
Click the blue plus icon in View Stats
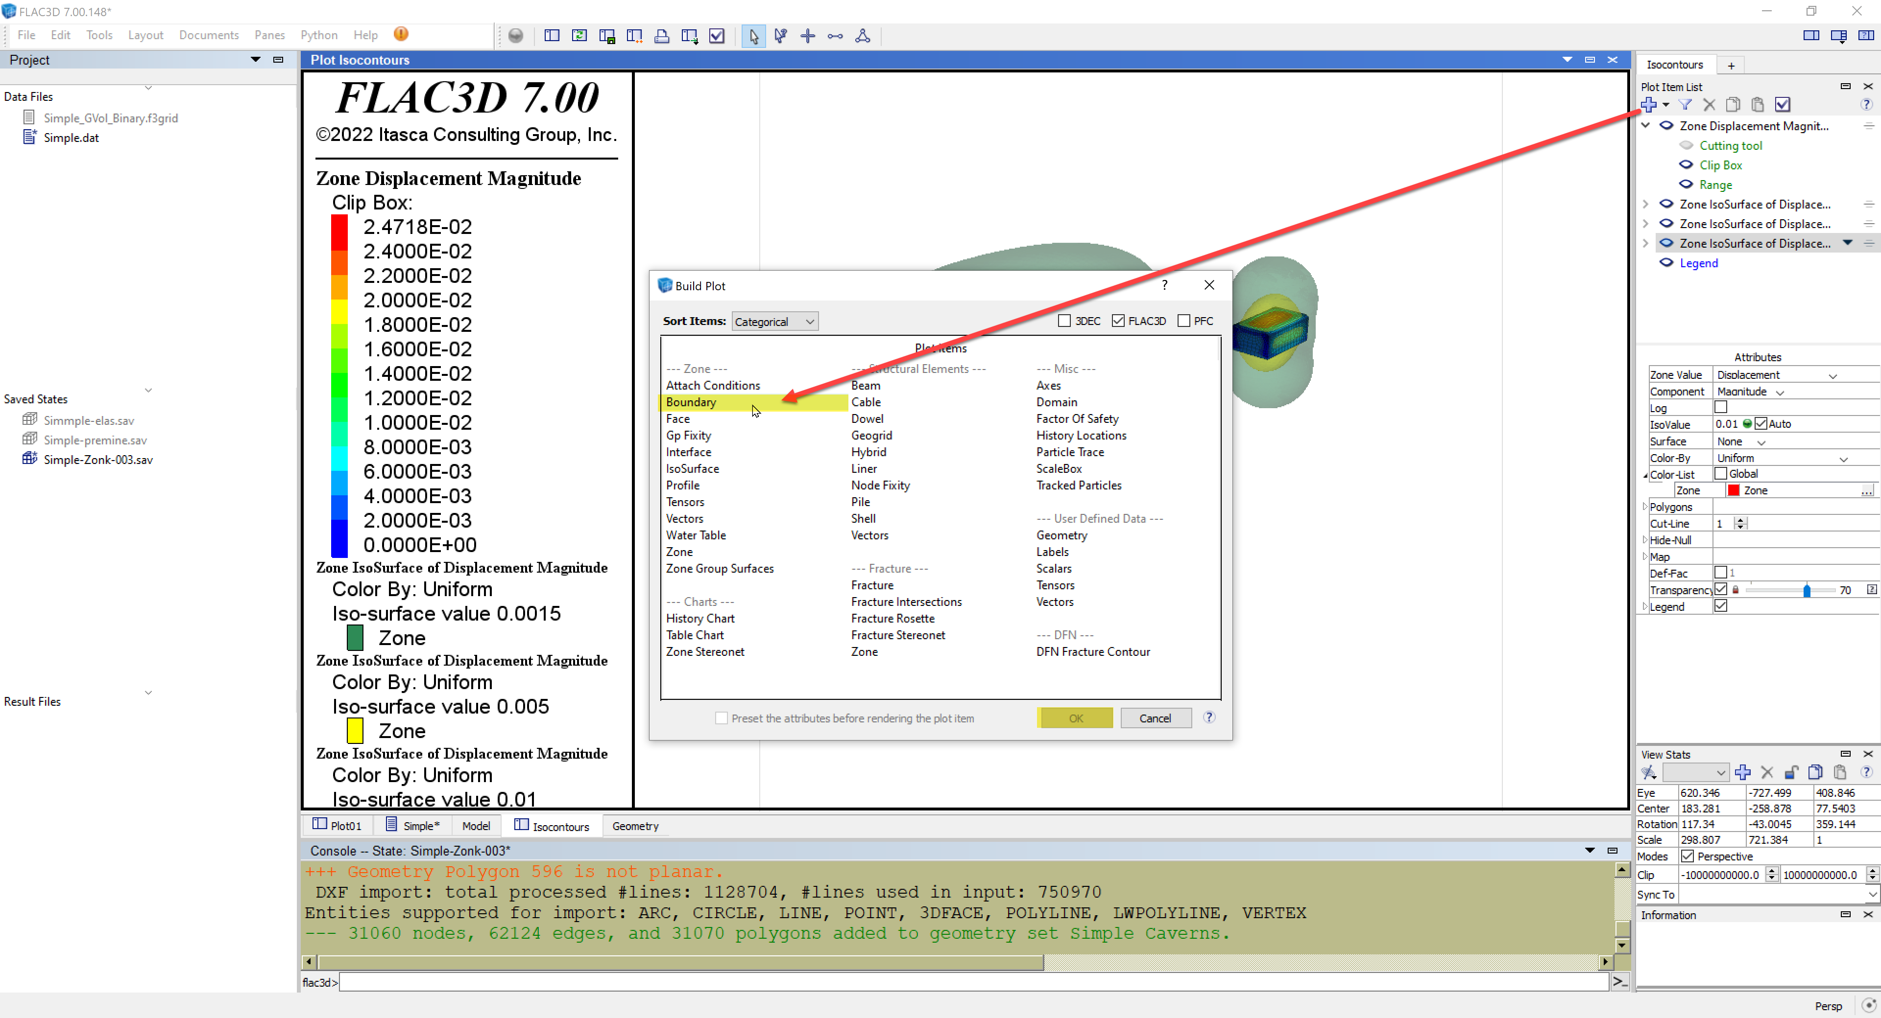tap(1743, 772)
